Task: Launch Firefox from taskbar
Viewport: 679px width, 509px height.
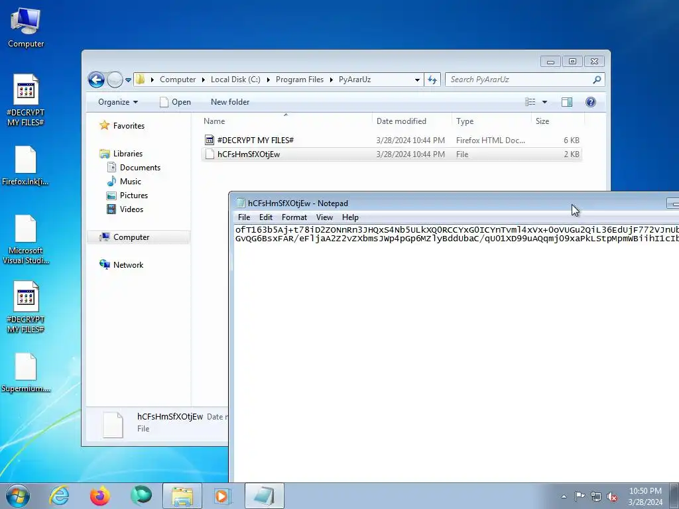Action: tap(100, 496)
